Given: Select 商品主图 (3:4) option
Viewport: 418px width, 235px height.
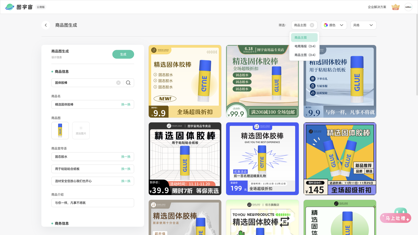Looking at the screenshot, I should pyautogui.click(x=304, y=55).
